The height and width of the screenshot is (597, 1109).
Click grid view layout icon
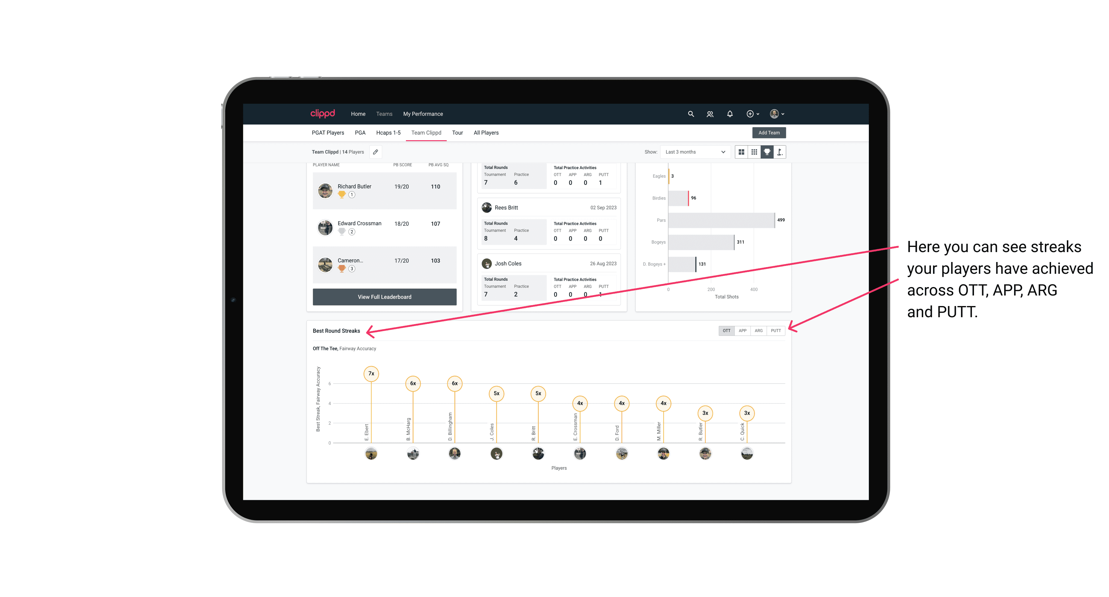tap(742, 152)
